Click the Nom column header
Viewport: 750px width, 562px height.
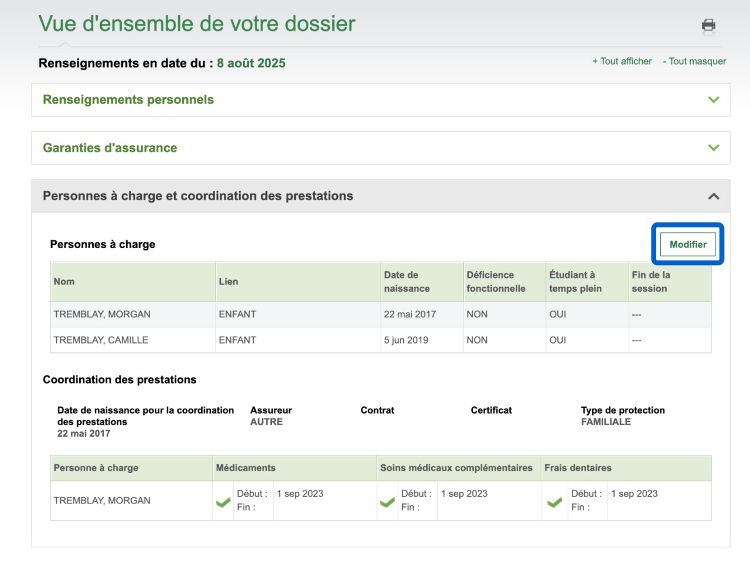pos(64,282)
